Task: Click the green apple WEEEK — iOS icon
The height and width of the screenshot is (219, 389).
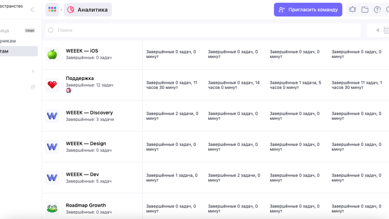Action: pos(52,54)
